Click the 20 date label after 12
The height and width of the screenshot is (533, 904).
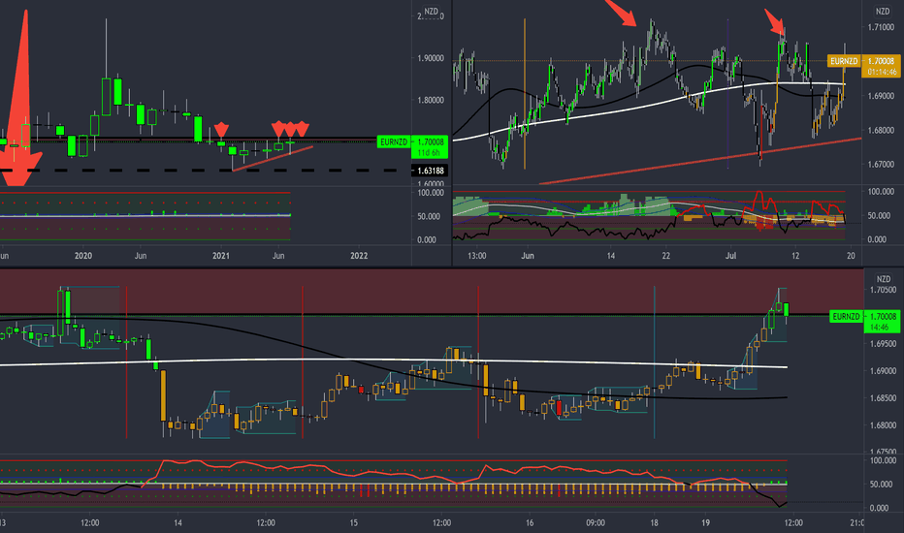pyautogui.click(x=851, y=256)
